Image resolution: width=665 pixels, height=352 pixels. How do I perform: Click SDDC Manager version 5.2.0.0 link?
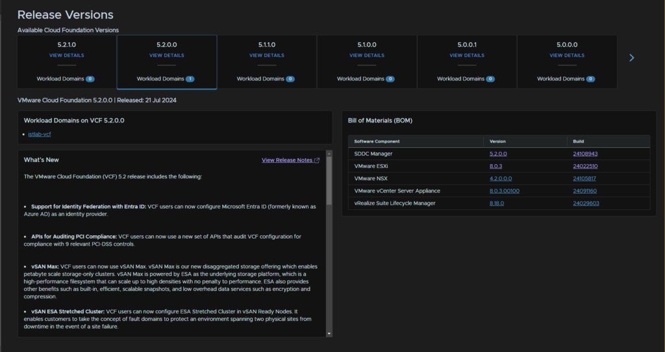point(498,154)
